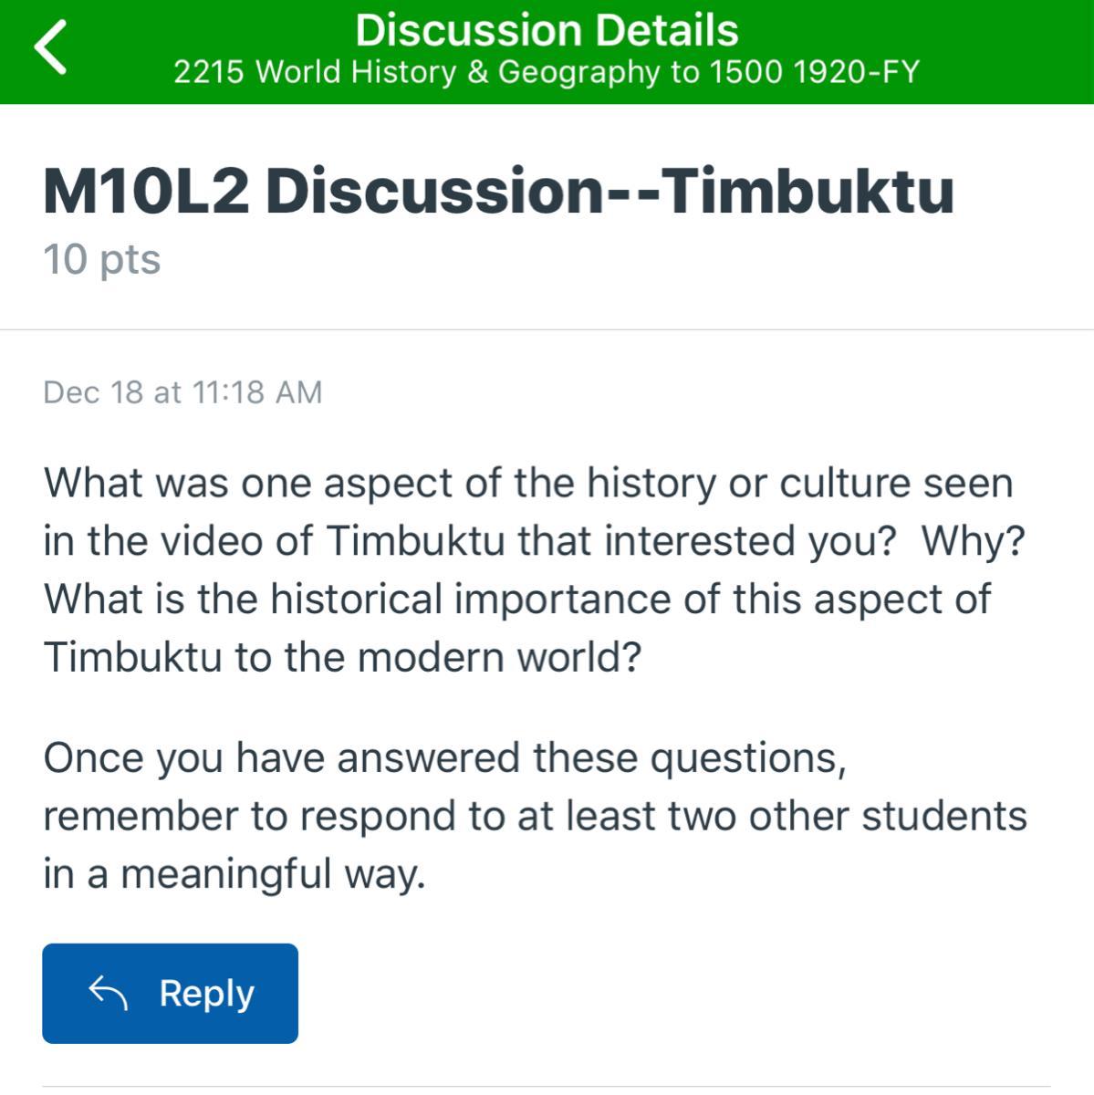
Task: Tap the Discussion Details header title
Action: click(547, 30)
